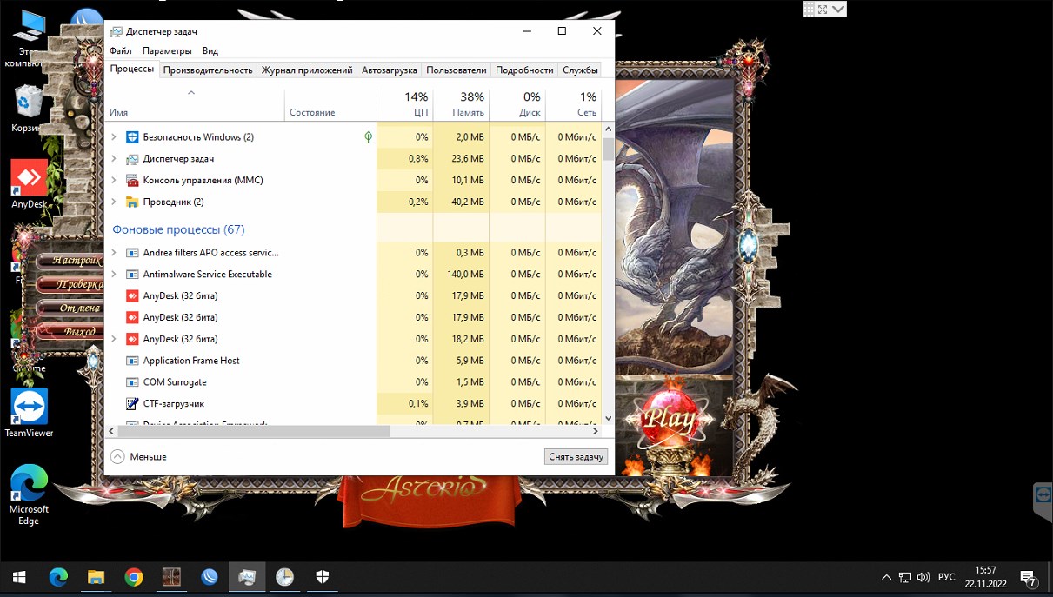Click the Консоль управления (MMC) icon
Viewport: 1053px width, 597px height.
pyautogui.click(x=132, y=181)
